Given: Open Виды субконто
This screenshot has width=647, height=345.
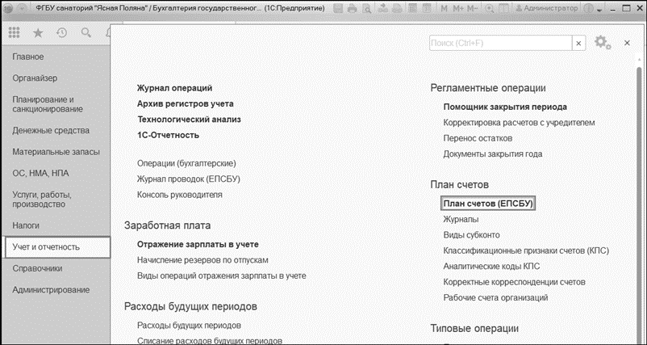Looking at the screenshot, I should click(472, 235).
